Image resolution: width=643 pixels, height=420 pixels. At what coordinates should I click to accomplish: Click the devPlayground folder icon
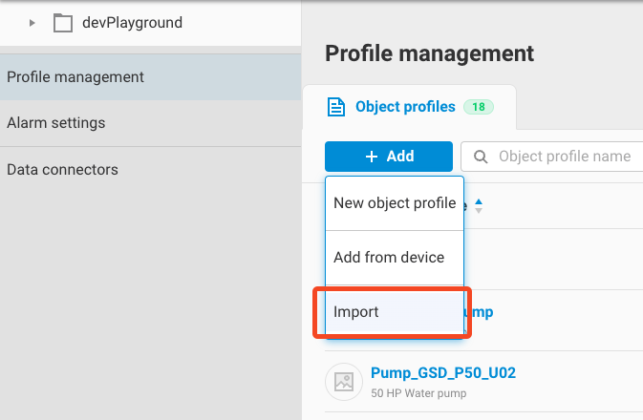pos(63,23)
